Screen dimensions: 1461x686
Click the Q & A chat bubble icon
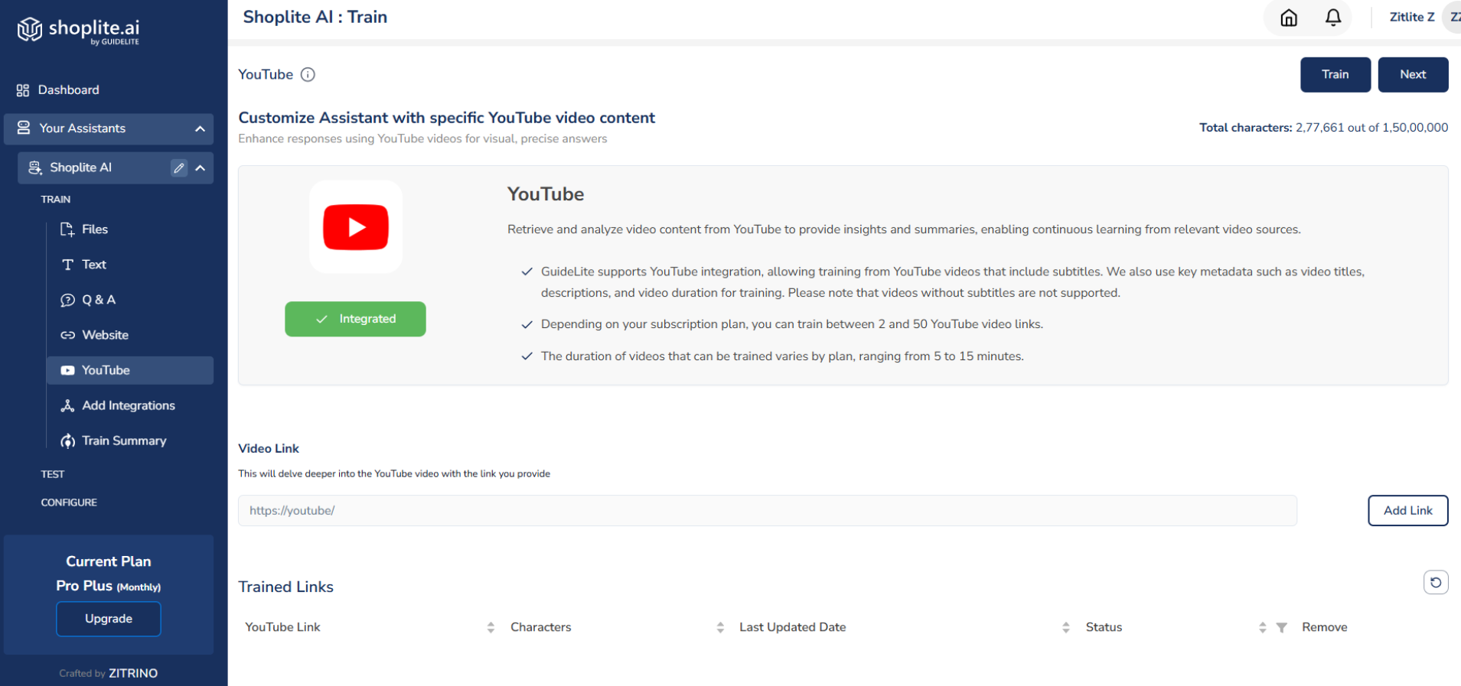(x=67, y=300)
